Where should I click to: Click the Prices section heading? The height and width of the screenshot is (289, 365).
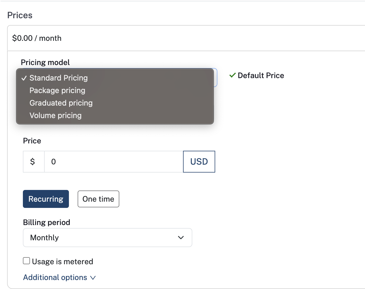click(20, 15)
